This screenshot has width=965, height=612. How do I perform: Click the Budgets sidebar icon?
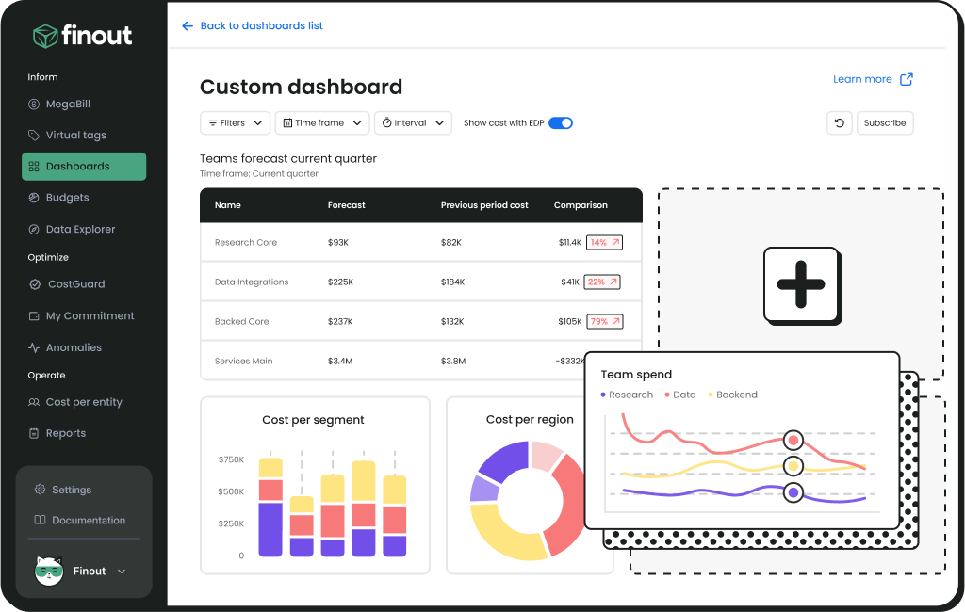click(34, 197)
